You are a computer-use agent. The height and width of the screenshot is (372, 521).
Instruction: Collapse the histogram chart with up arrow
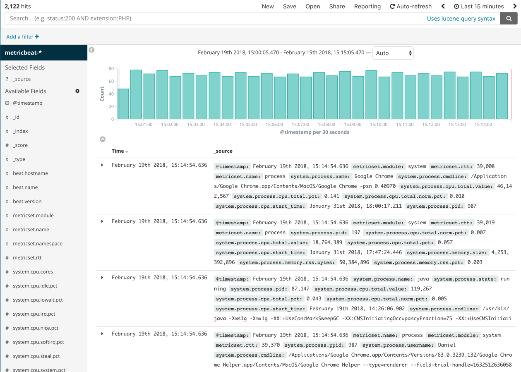103,139
